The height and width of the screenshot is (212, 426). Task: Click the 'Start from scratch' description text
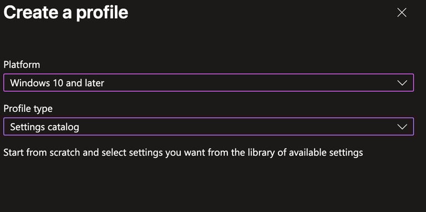[x=183, y=152]
